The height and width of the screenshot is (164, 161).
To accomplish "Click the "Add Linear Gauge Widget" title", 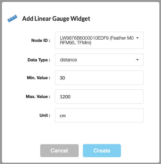I will tap(56, 18).
